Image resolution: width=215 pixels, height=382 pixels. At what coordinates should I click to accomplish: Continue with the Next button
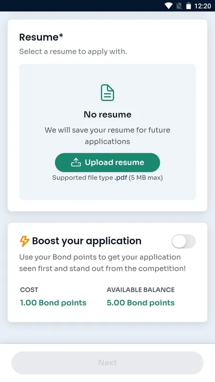tap(107, 363)
